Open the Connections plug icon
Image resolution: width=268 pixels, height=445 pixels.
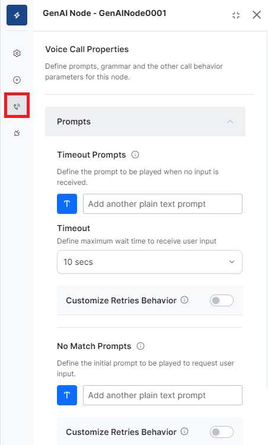pos(17,133)
